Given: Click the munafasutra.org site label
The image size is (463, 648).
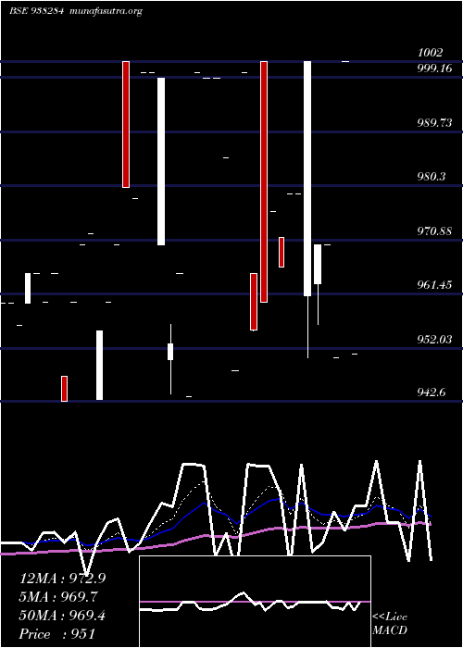Looking at the screenshot, I should coord(106,11).
